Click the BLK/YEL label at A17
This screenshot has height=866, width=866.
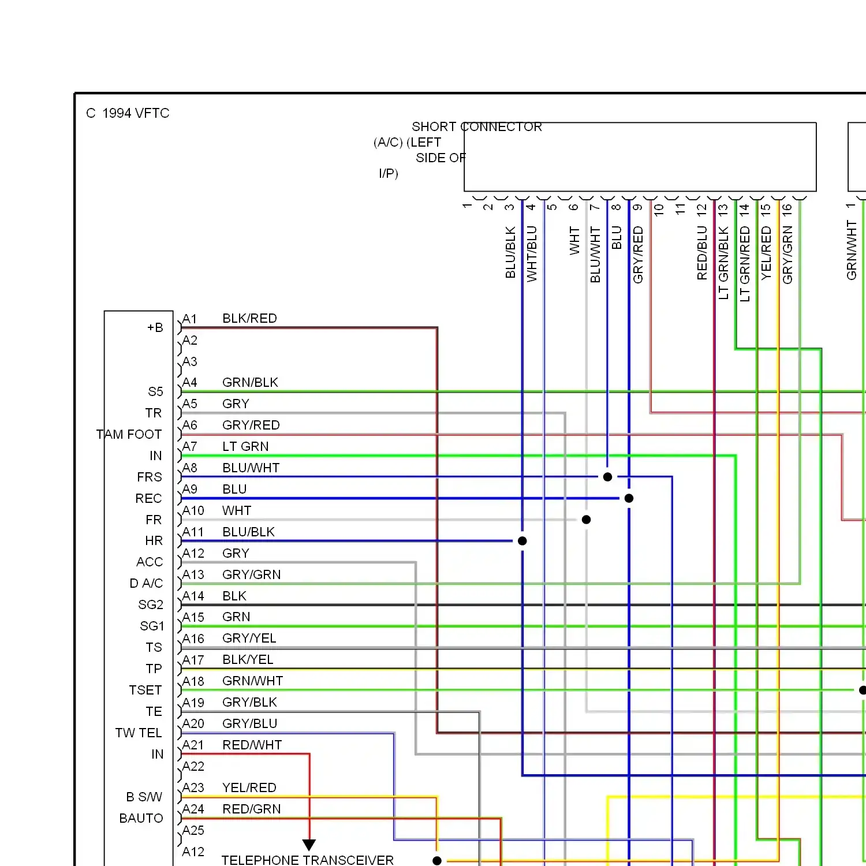248,660
